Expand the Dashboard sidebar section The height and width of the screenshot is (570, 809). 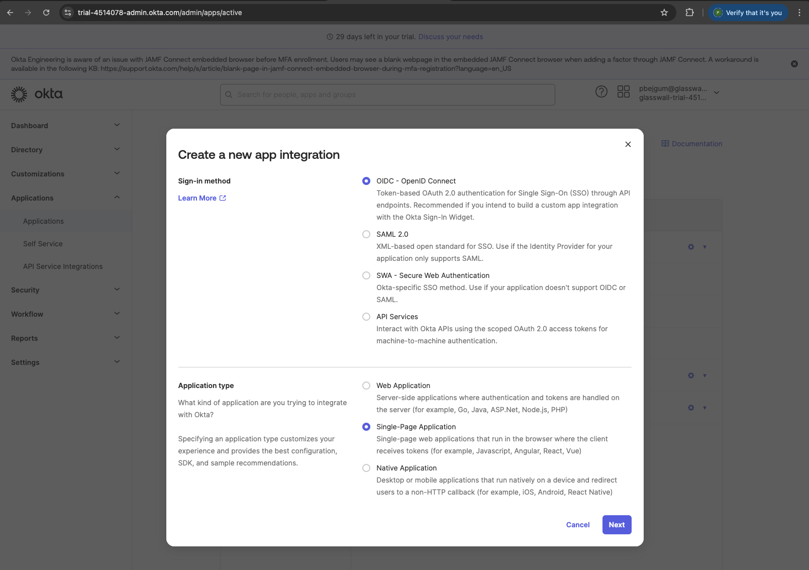click(66, 126)
